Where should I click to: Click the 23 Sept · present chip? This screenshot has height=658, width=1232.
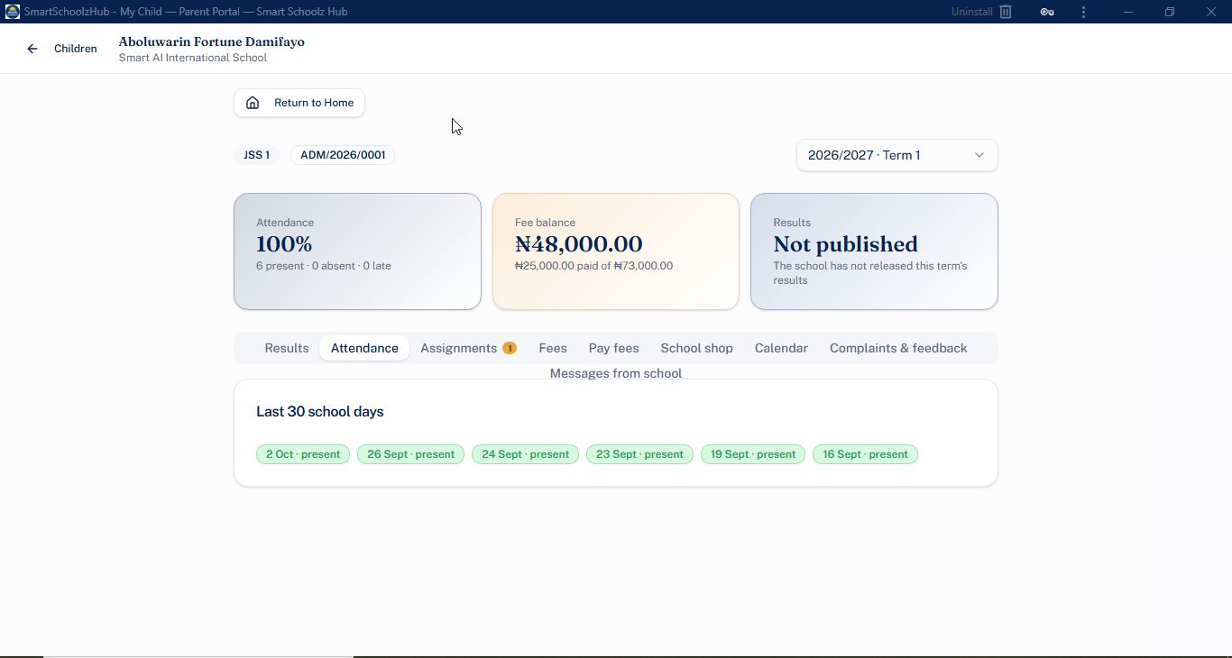click(x=639, y=454)
